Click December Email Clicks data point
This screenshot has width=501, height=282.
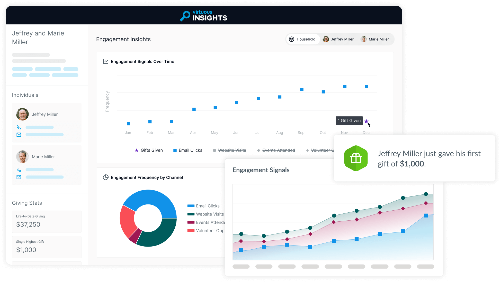[366, 87]
